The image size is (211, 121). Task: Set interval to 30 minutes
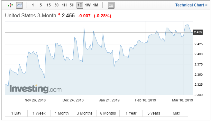pos(56,5)
